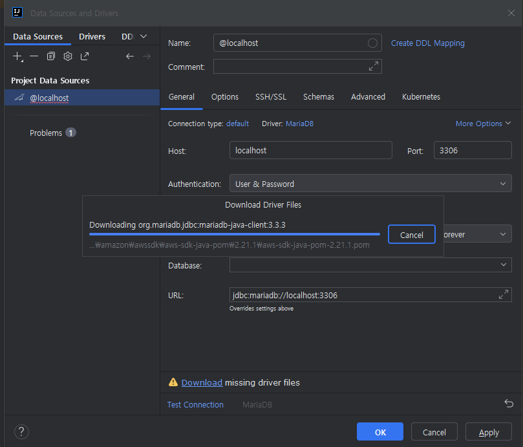Viewport: 523px width, 447px height.
Task: Click the revert changes arrow icon
Action: click(509, 404)
